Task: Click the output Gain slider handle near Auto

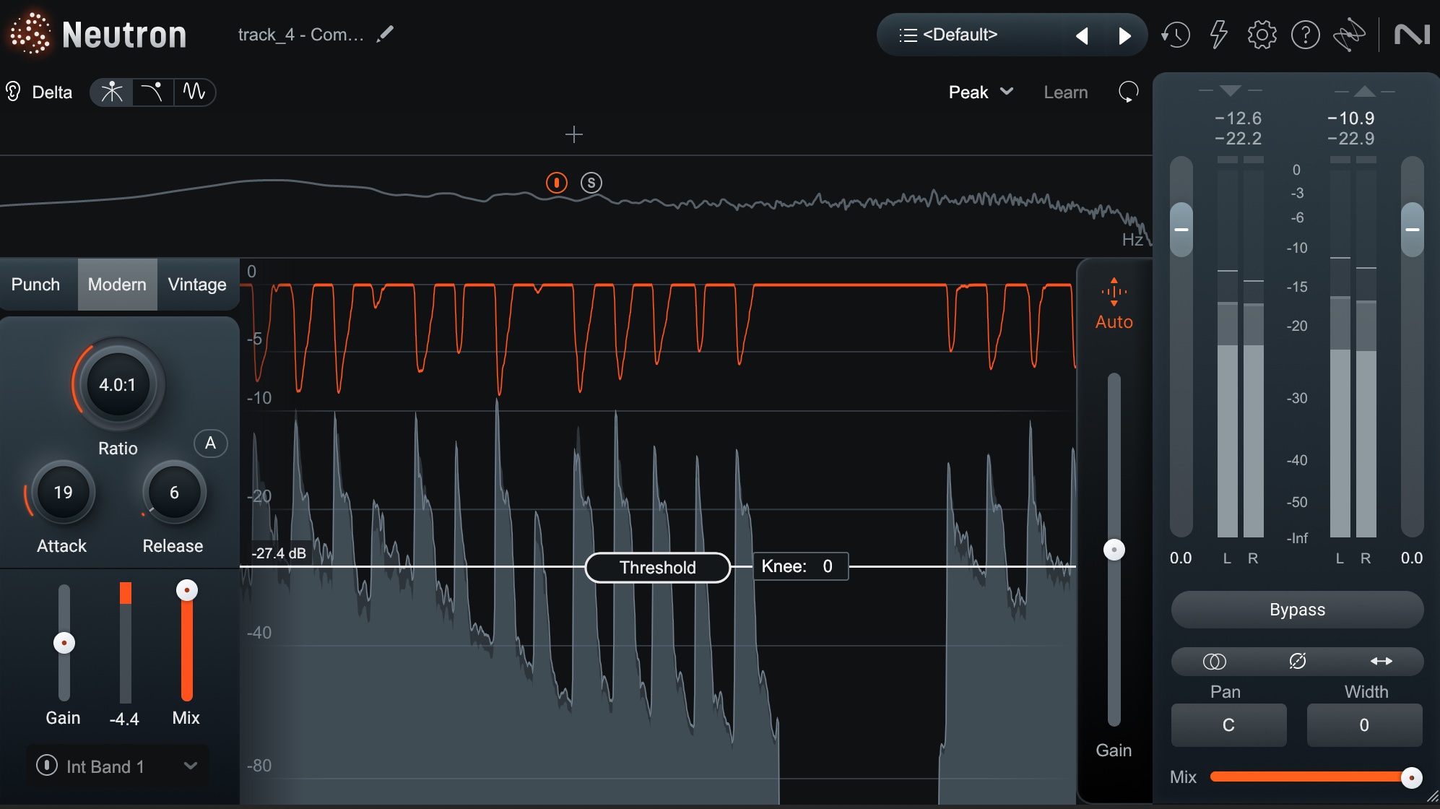Action: click(x=1114, y=550)
